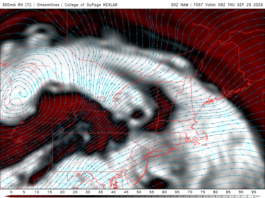
Task: Select the '30' tick label on the color scale
Action: click(x=88, y=192)
